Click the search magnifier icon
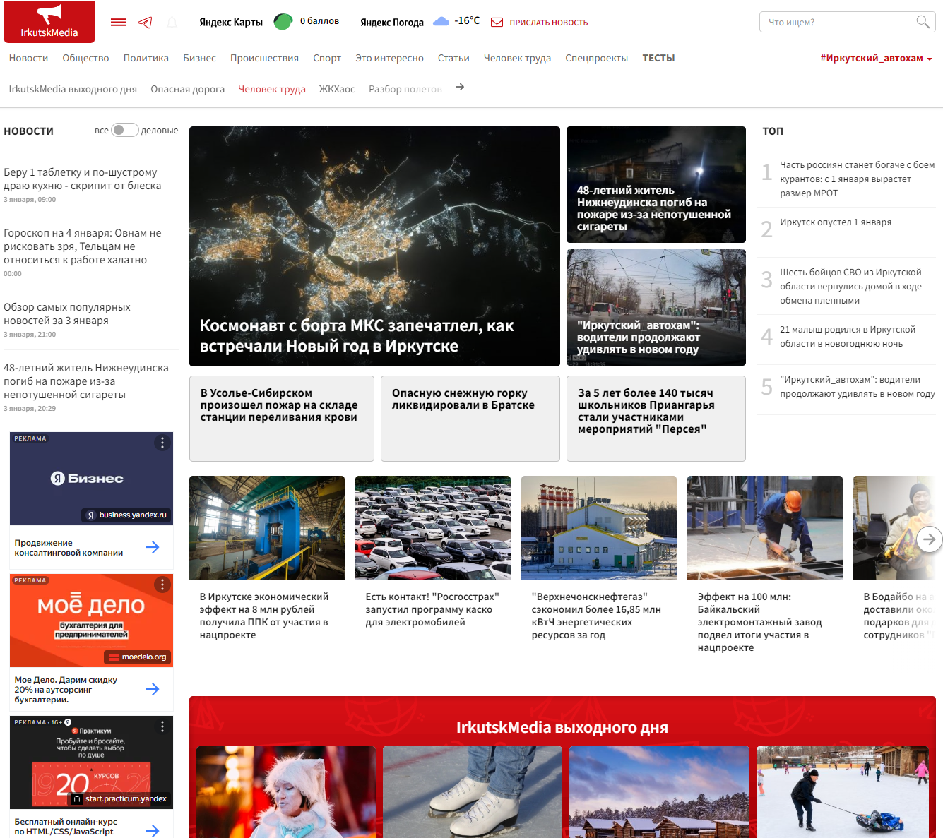 [x=923, y=22]
